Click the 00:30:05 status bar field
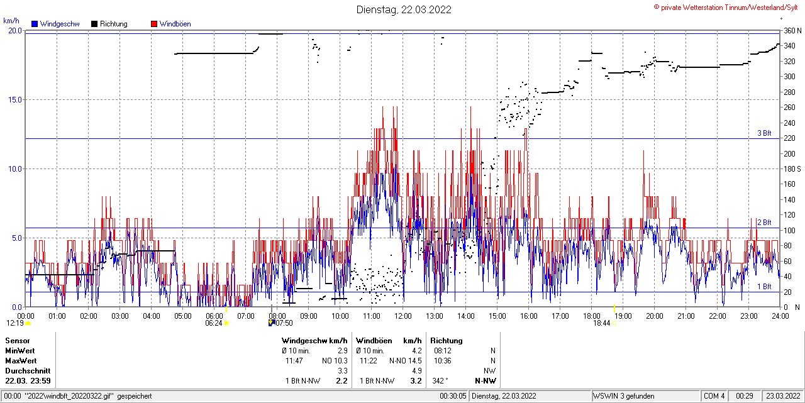 453,396
